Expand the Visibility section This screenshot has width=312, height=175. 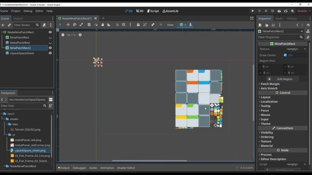tap(267, 133)
